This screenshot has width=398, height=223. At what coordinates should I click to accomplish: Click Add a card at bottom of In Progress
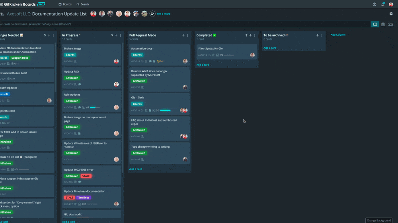tap(68, 221)
